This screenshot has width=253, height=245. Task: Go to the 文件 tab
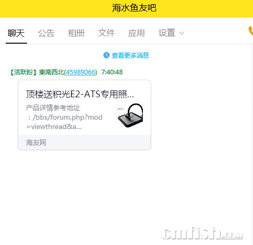106,33
